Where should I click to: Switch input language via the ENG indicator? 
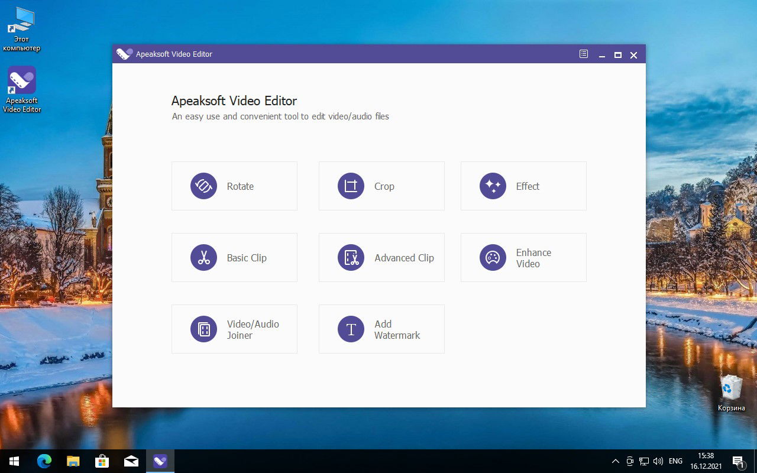[x=675, y=461]
